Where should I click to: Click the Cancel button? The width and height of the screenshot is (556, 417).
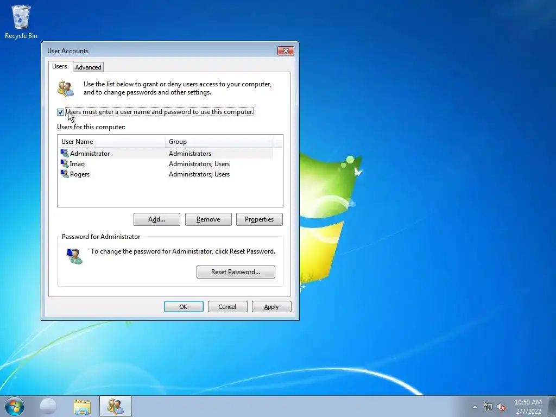click(228, 307)
